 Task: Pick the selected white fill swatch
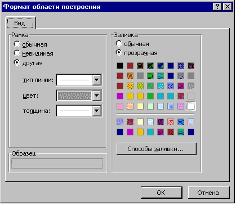point(191,106)
